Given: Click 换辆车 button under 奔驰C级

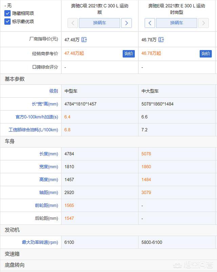Looking at the screenshot, I should click(x=99, y=23).
